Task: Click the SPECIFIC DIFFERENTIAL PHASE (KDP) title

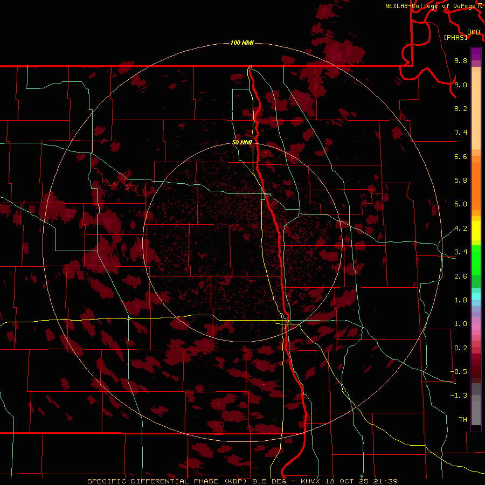Action: 168,481
